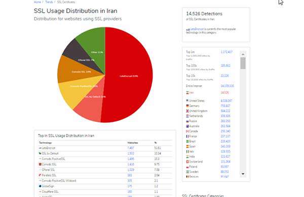
Task: Open the Cloudflare SSL technology link
Action: (50, 191)
